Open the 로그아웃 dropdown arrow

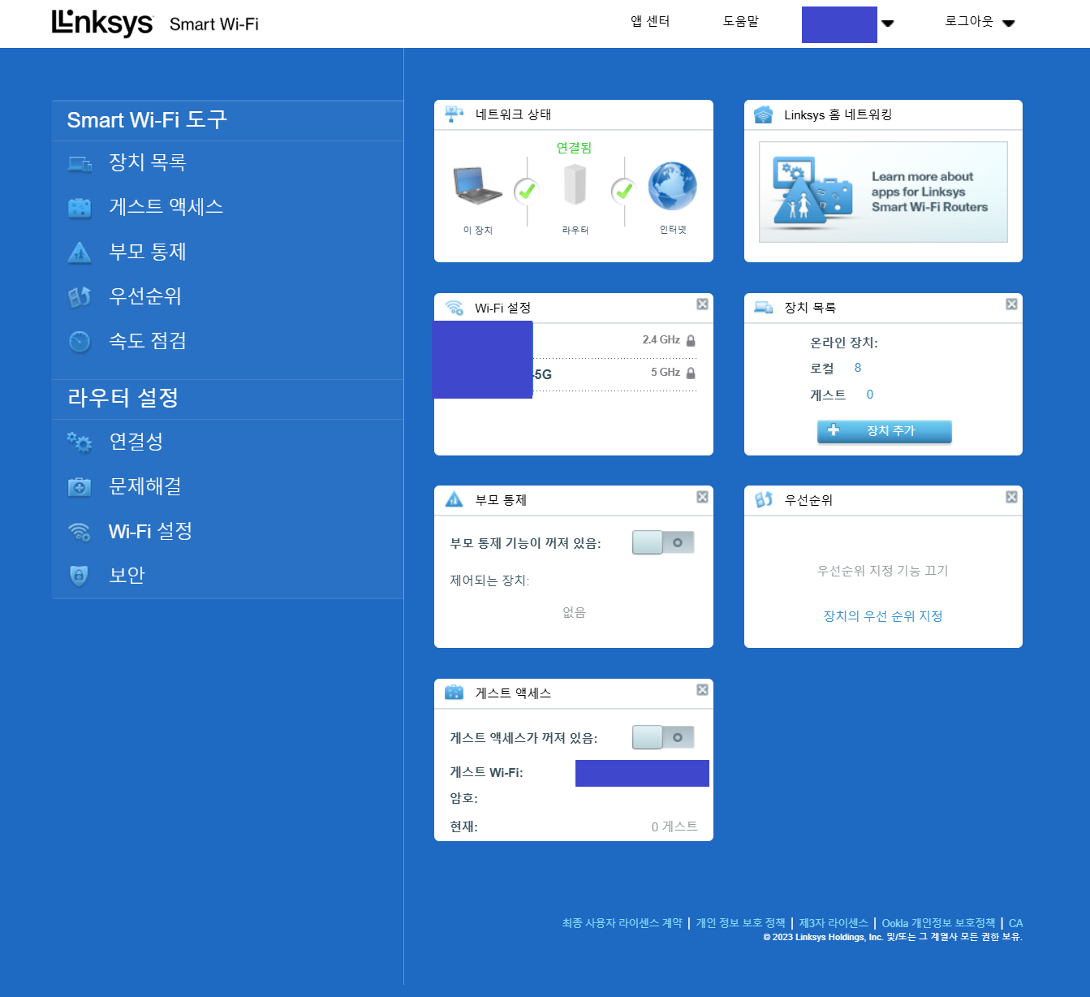(1009, 24)
